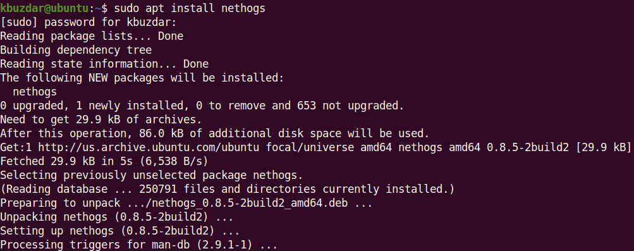
Task: Click the 'Setting up nethogs' line
Action: [x=119, y=231]
